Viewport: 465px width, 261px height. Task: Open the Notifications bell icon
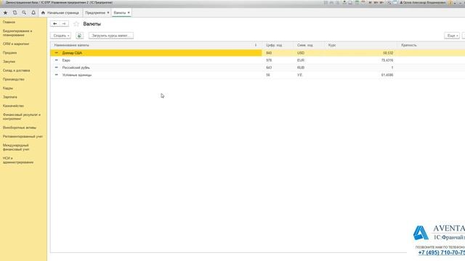pyautogui.click(x=33, y=13)
